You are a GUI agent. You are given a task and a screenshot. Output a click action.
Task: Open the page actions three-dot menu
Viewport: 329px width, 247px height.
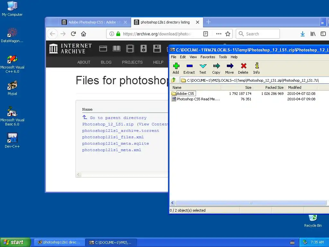tap(218, 34)
